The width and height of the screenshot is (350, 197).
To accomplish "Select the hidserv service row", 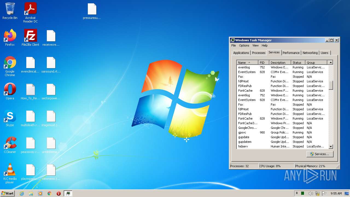I will coord(282,146).
